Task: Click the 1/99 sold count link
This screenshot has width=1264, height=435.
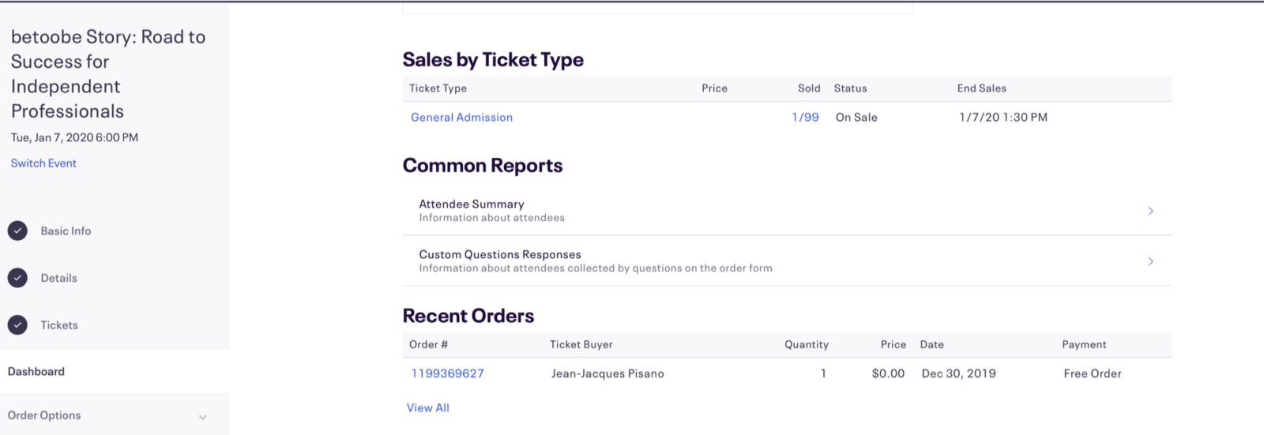Action: (x=805, y=117)
